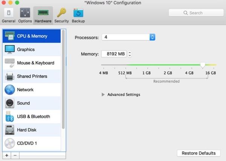
Task: Open the General settings icon
Action: [x=9, y=13]
